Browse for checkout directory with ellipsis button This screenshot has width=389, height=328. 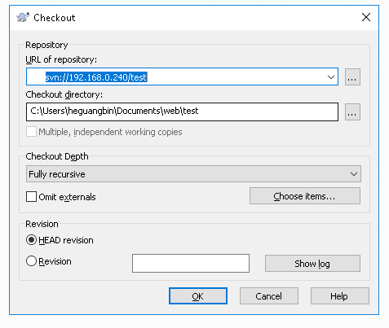(352, 112)
